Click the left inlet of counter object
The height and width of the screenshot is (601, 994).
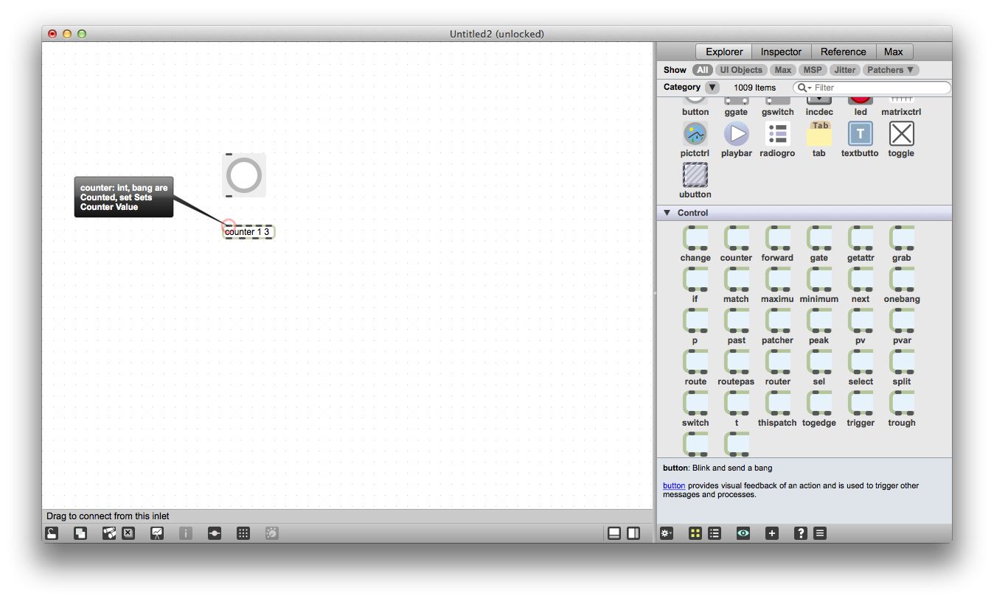[x=229, y=226]
